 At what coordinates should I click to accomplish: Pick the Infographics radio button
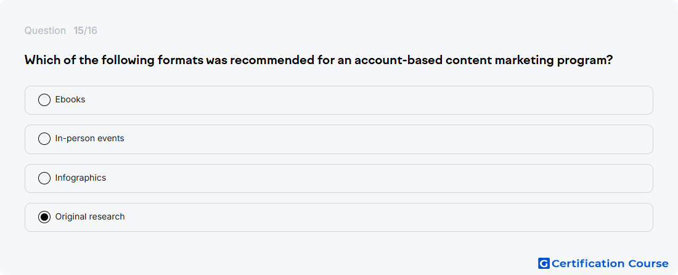44,178
